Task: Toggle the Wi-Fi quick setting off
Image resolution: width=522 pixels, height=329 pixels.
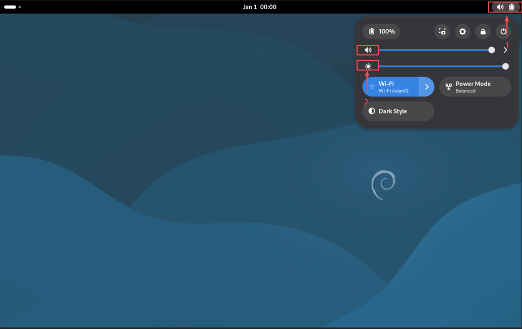Action: 391,87
